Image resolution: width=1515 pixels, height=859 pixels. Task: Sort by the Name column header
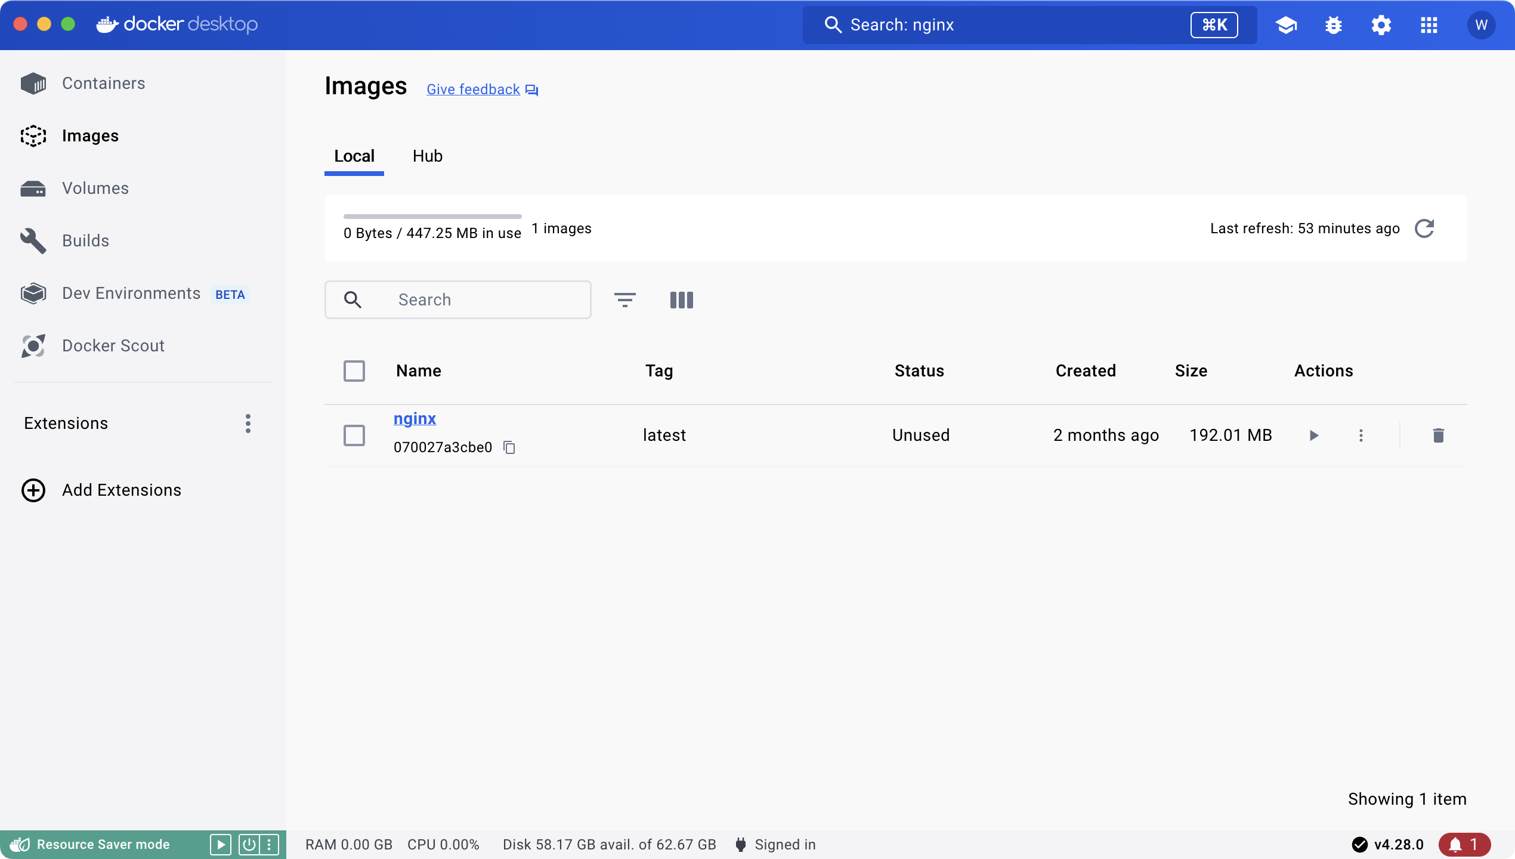[x=419, y=371]
